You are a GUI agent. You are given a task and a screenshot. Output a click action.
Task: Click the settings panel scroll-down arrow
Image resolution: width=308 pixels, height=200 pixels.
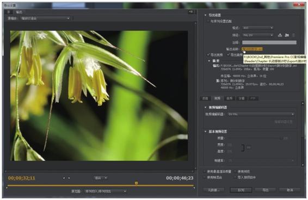tap(303, 165)
